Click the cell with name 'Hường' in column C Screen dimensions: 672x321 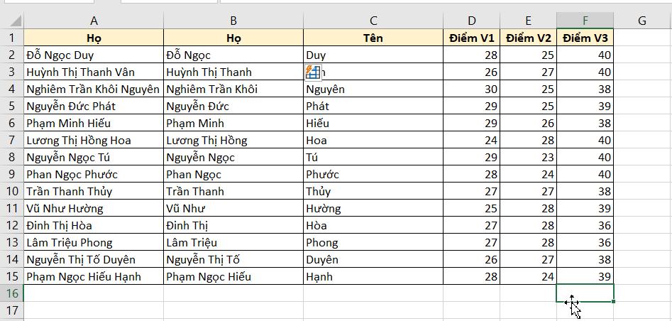(x=373, y=208)
